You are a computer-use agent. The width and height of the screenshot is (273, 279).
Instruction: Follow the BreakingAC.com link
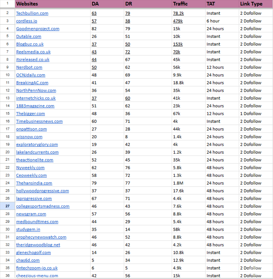point(32,83)
